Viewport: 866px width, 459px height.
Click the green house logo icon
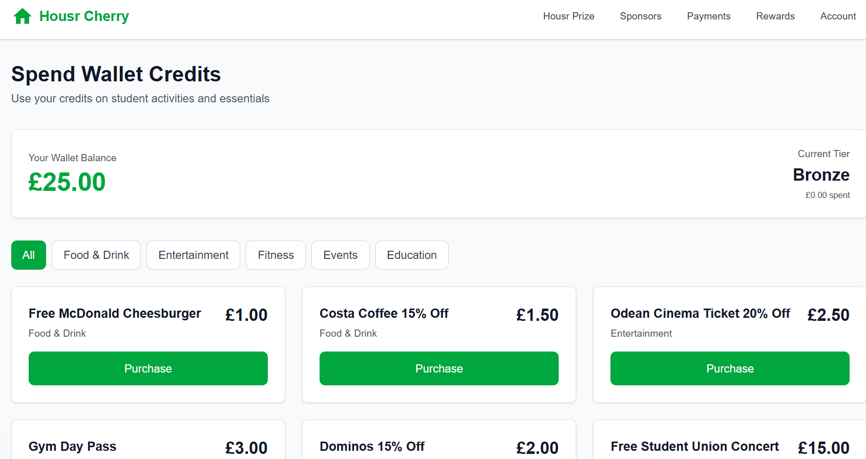(23, 16)
